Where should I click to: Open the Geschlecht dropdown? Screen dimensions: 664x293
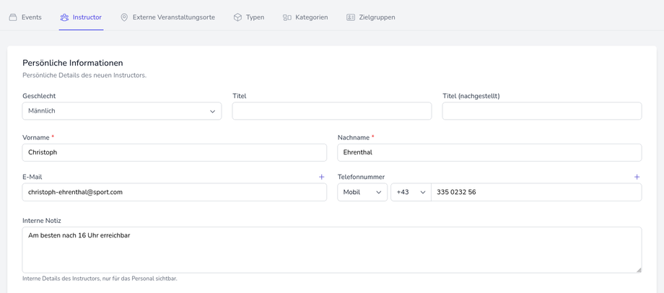(122, 111)
